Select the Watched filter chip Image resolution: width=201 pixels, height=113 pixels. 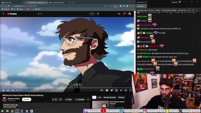click(x=121, y=97)
